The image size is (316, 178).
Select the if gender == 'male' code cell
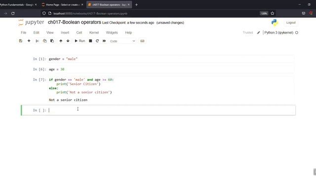coord(171,86)
